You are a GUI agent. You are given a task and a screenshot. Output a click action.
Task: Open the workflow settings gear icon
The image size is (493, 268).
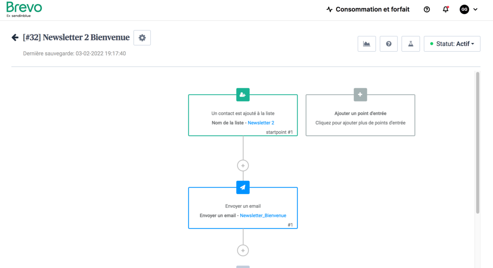(142, 37)
